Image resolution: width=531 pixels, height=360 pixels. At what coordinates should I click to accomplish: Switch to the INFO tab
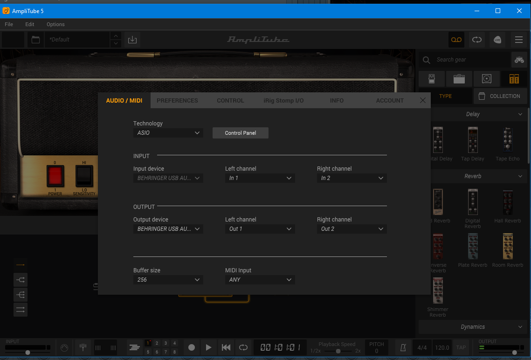pos(337,101)
